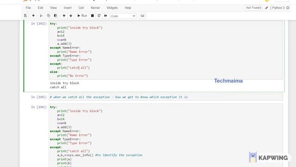Open the Help menu
The image size is (296, 167).
128,8
